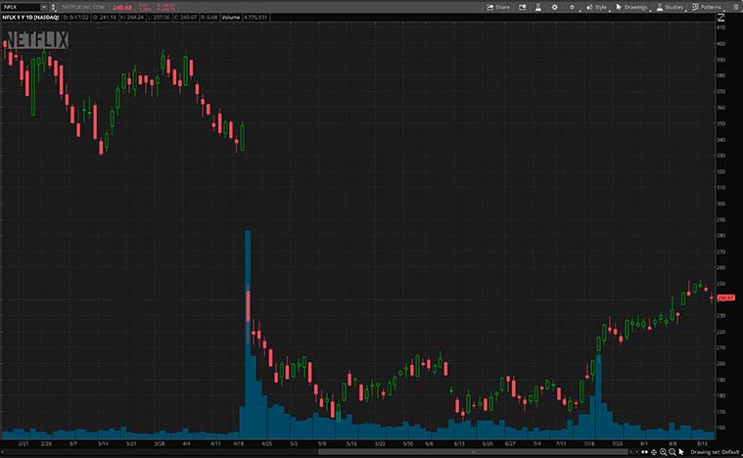Click the 8/15 date label on the time axis
The height and width of the screenshot is (458, 743).
pos(702,443)
